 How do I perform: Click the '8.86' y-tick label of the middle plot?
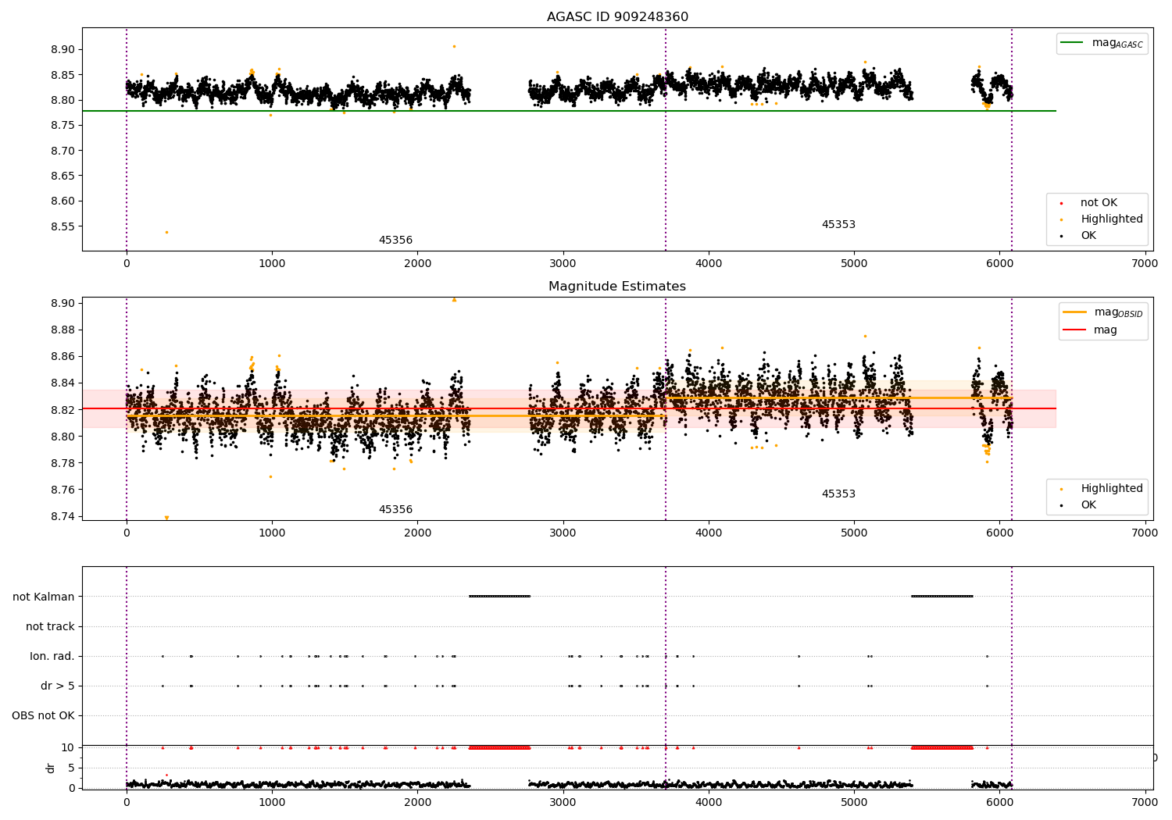63,357
